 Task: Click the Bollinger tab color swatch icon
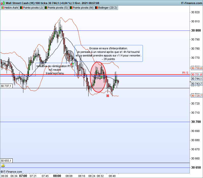coord(96,8)
